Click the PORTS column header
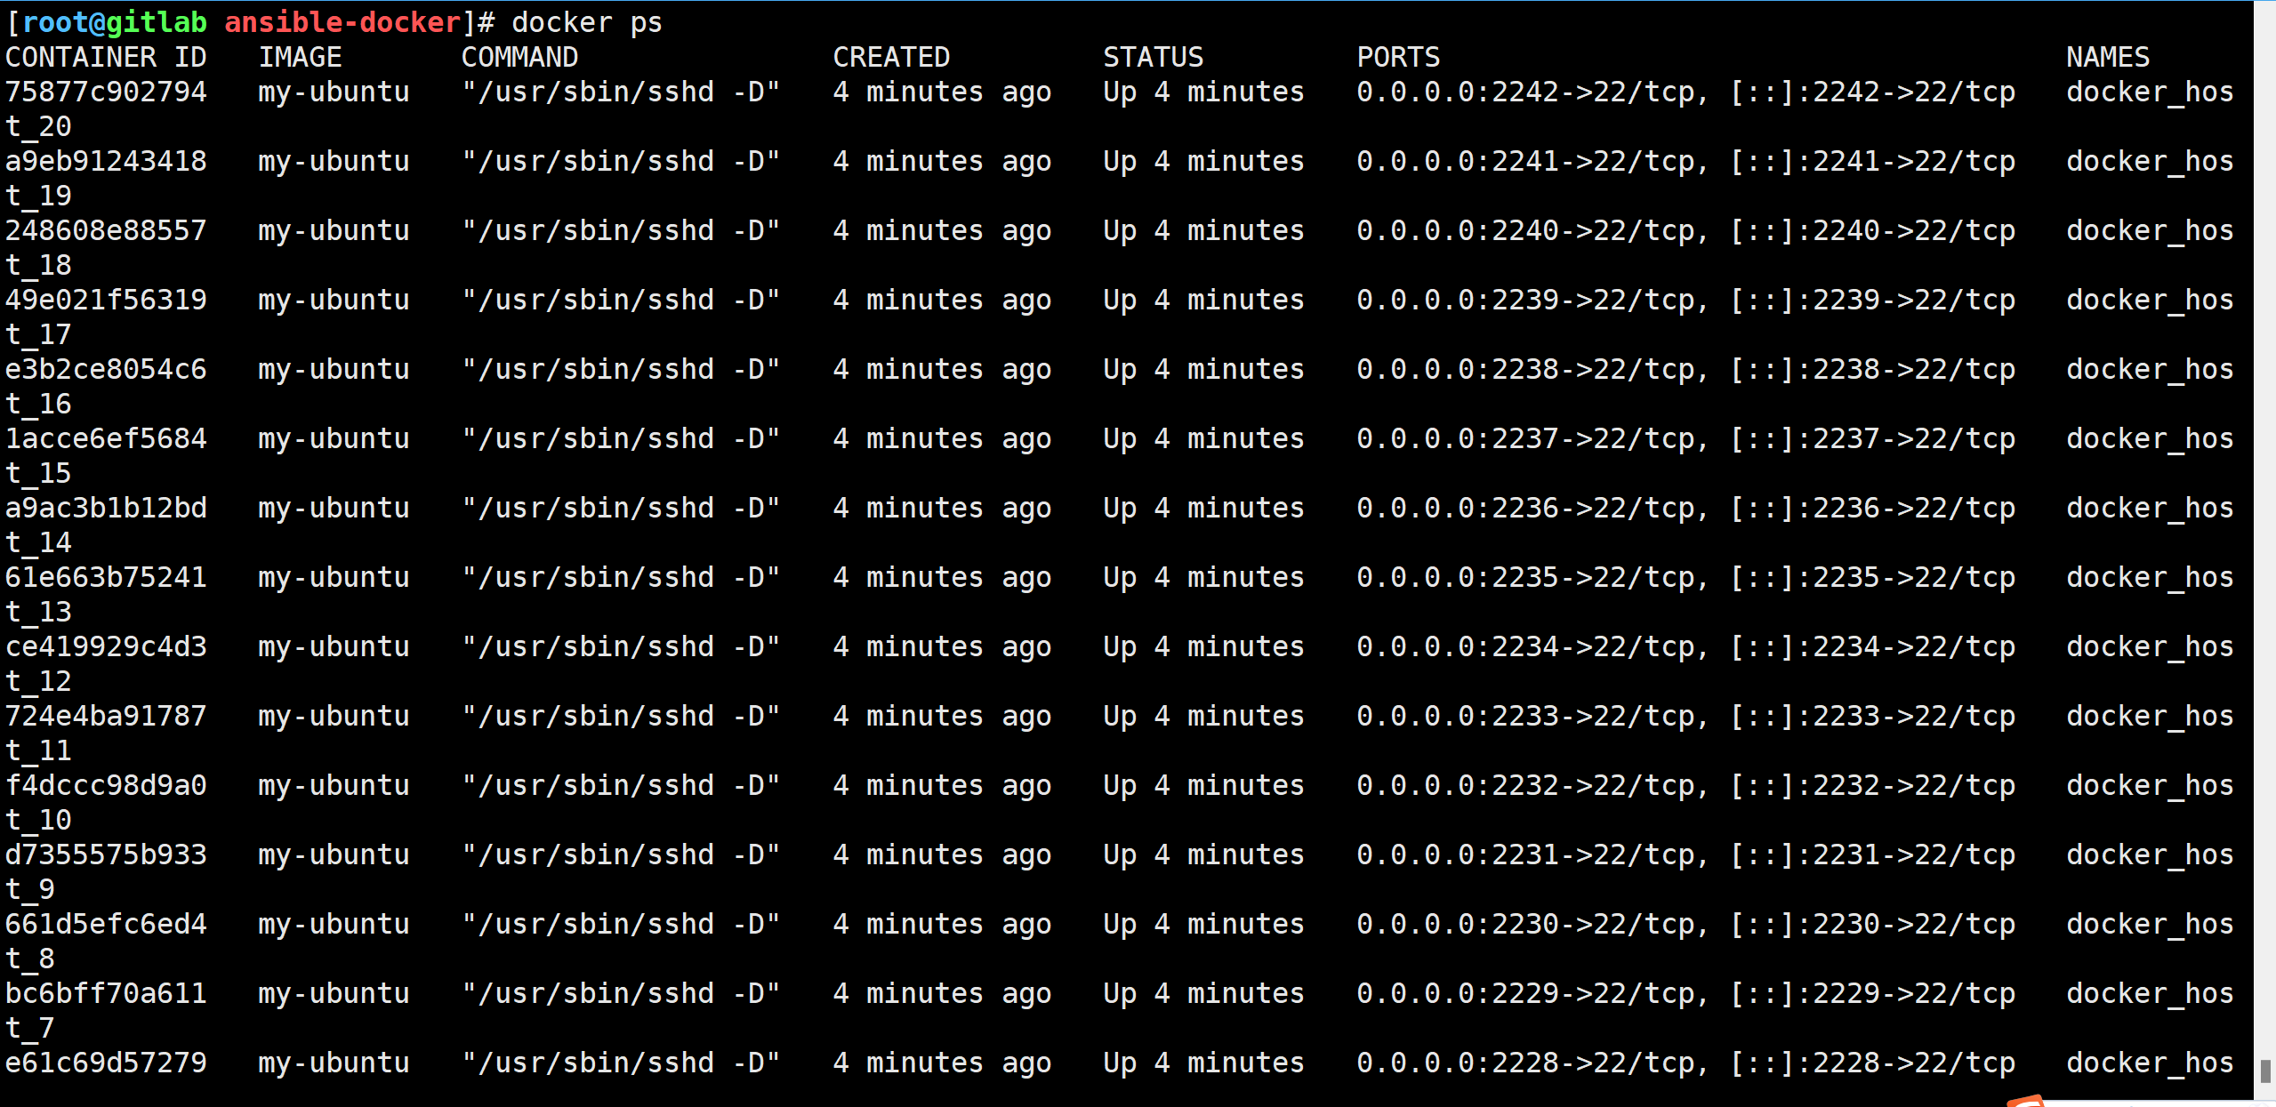 (1398, 57)
